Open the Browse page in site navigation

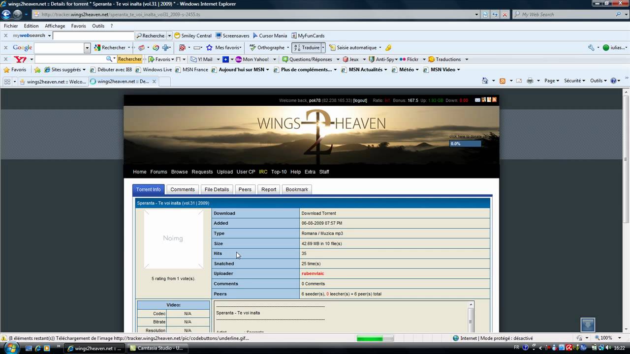179,172
